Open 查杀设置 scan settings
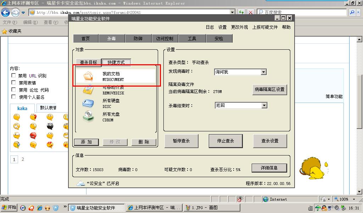363x213 pixels. coord(270,141)
